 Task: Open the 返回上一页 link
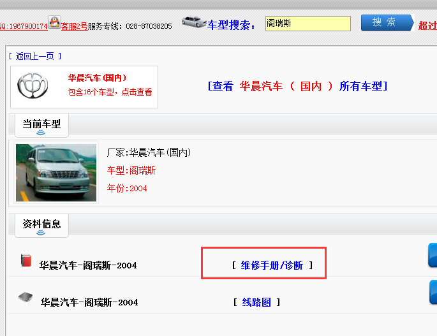click(35, 56)
